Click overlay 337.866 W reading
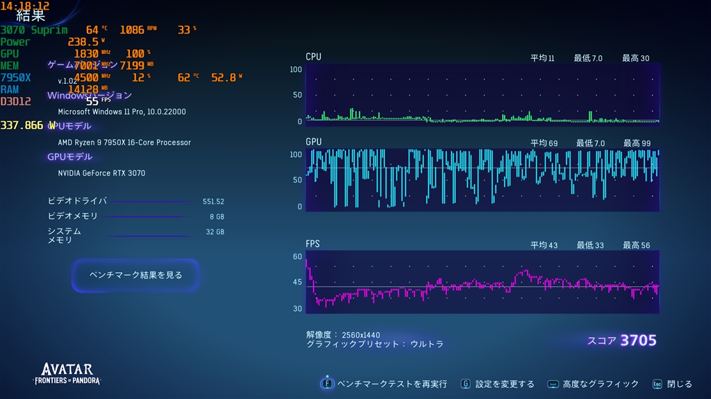Screen dimensions: 711x399 click(28, 125)
